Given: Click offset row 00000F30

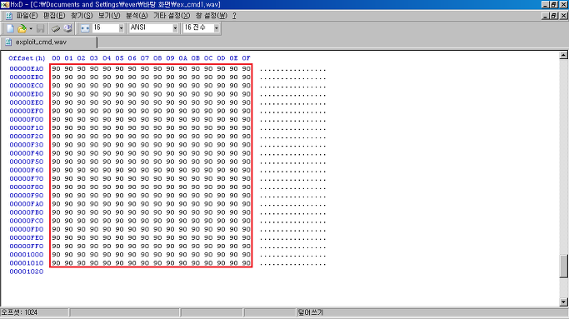Looking at the screenshot, I should tap(27, 145).
